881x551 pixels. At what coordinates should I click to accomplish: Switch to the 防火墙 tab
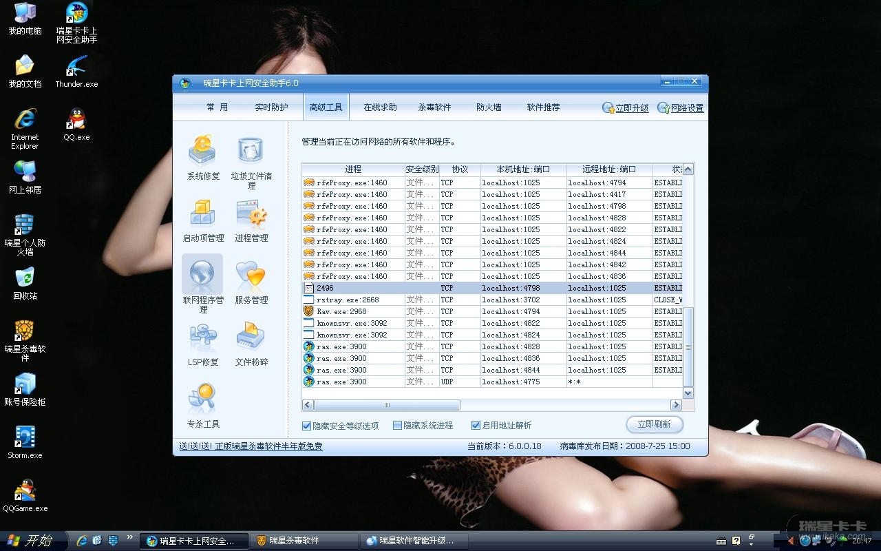tap(489, 107)
